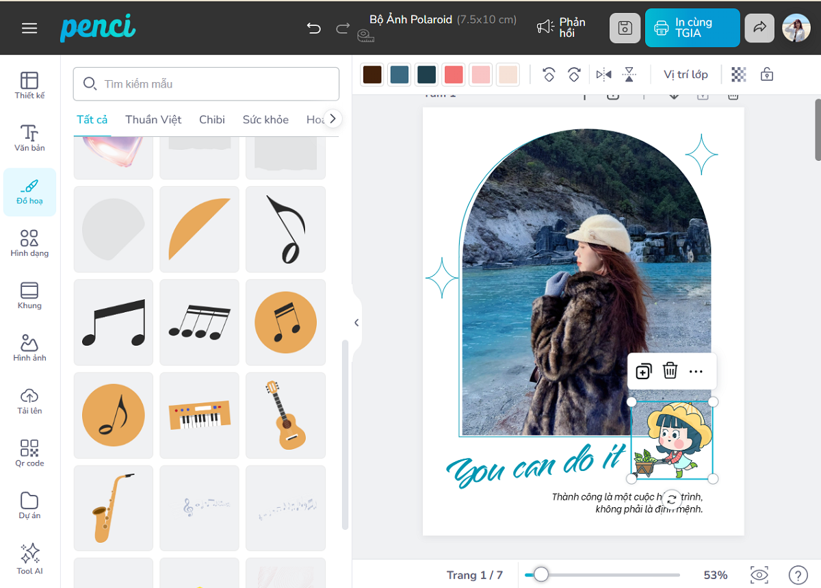Delete the selected sticker with trash icon
821x588 pixels.
click(x=670, y=371)
